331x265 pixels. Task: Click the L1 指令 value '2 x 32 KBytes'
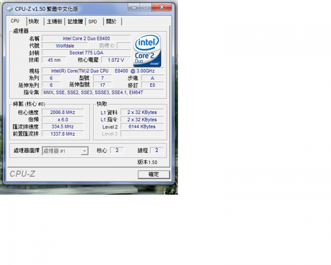coord(142,120)
